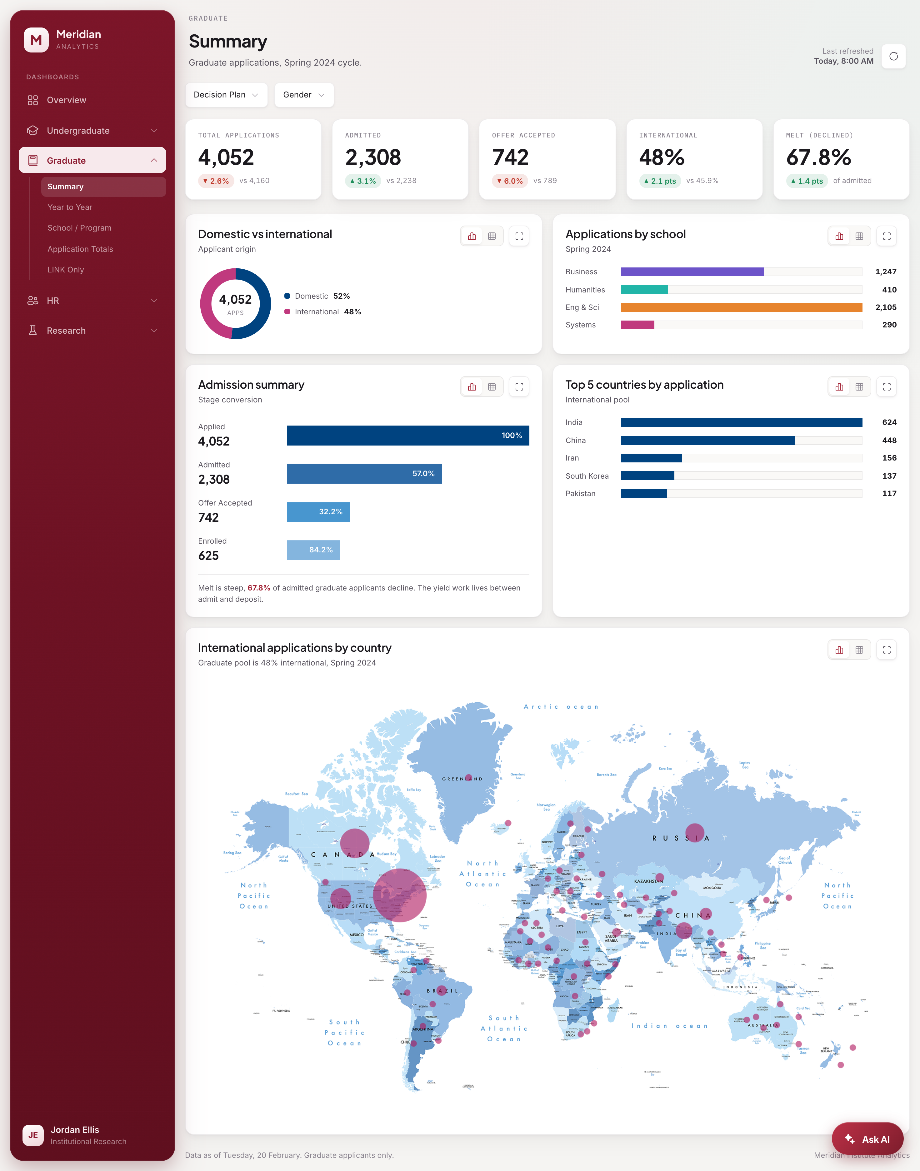Screen dimensions: 920x1171
Task: Expand the Admission summary card to fullscreen
Action: (519, 386)
